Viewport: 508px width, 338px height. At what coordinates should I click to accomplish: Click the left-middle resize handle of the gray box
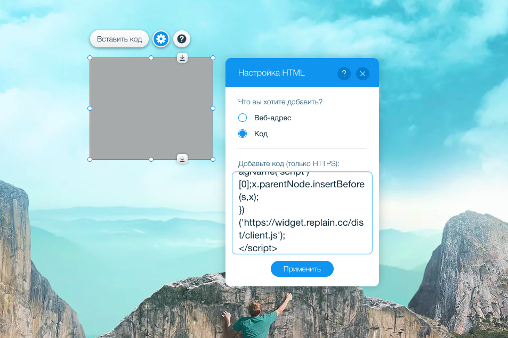pyautogui.click(x=90, y=109)
